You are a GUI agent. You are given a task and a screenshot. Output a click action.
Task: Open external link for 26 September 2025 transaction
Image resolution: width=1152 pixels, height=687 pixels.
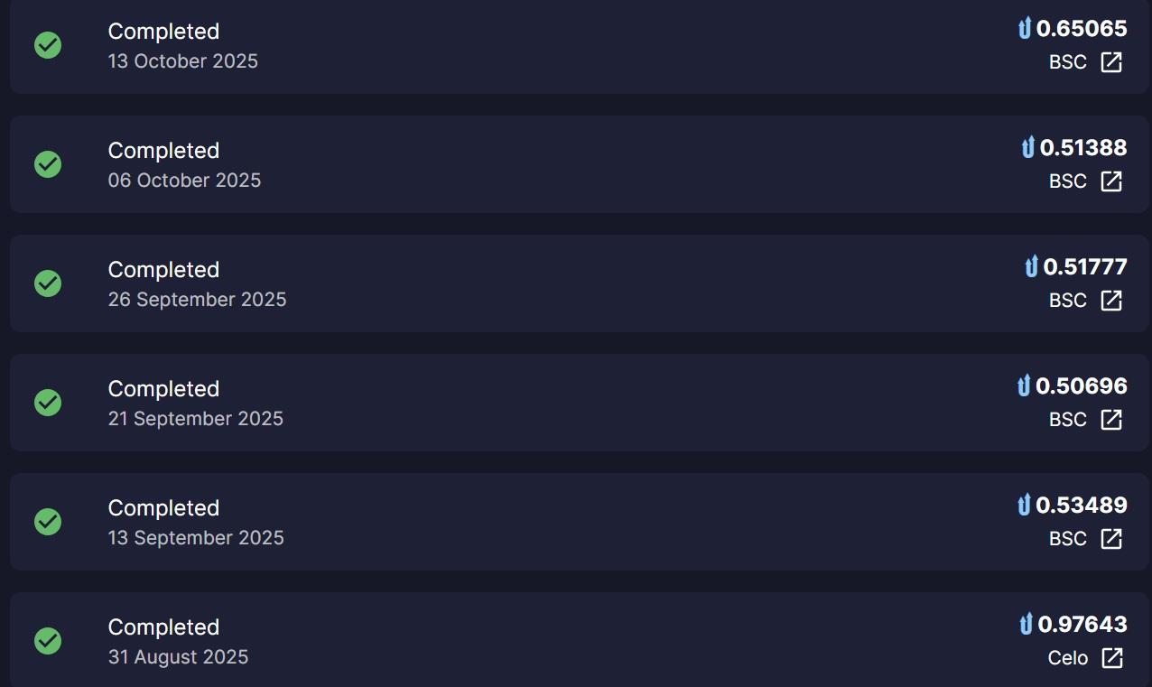click(x=1111, y=301)
